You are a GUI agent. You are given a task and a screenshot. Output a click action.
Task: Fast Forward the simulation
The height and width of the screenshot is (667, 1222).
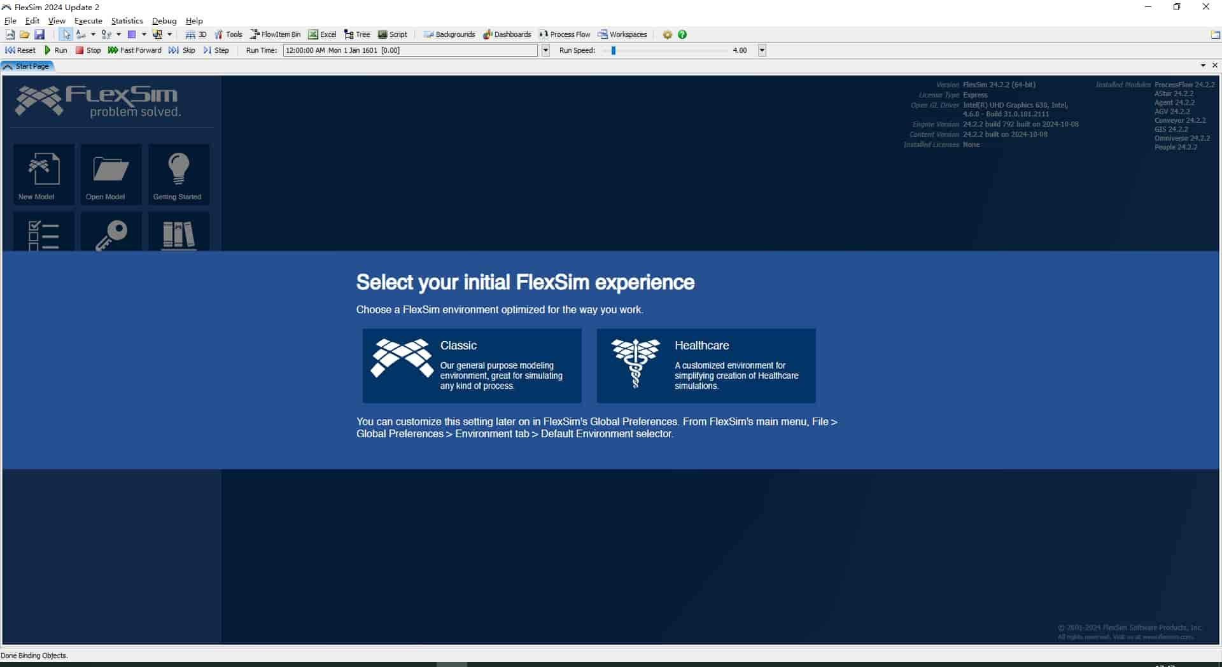134,50
